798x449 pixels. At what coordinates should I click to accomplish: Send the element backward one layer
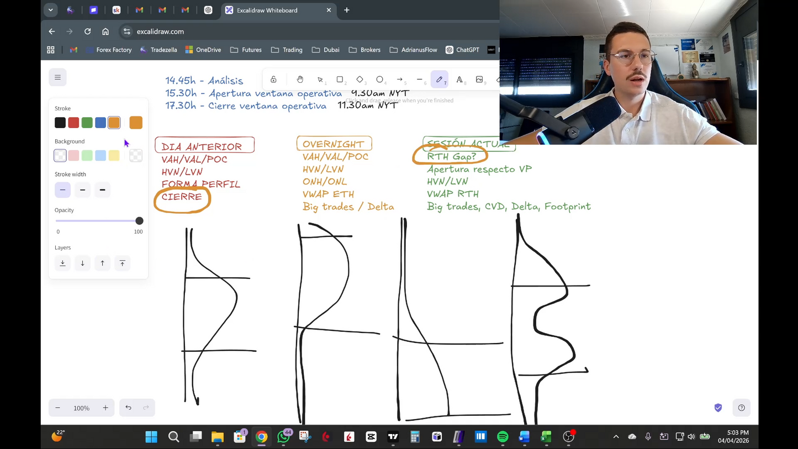pyautogui.click(x=82, y=263)
